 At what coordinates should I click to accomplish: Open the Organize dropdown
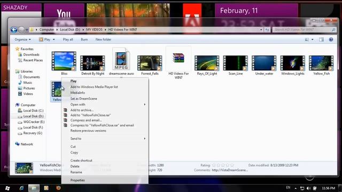point(22,39)
